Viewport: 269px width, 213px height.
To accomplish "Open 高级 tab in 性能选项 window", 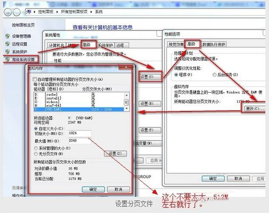I will point(192,44).
